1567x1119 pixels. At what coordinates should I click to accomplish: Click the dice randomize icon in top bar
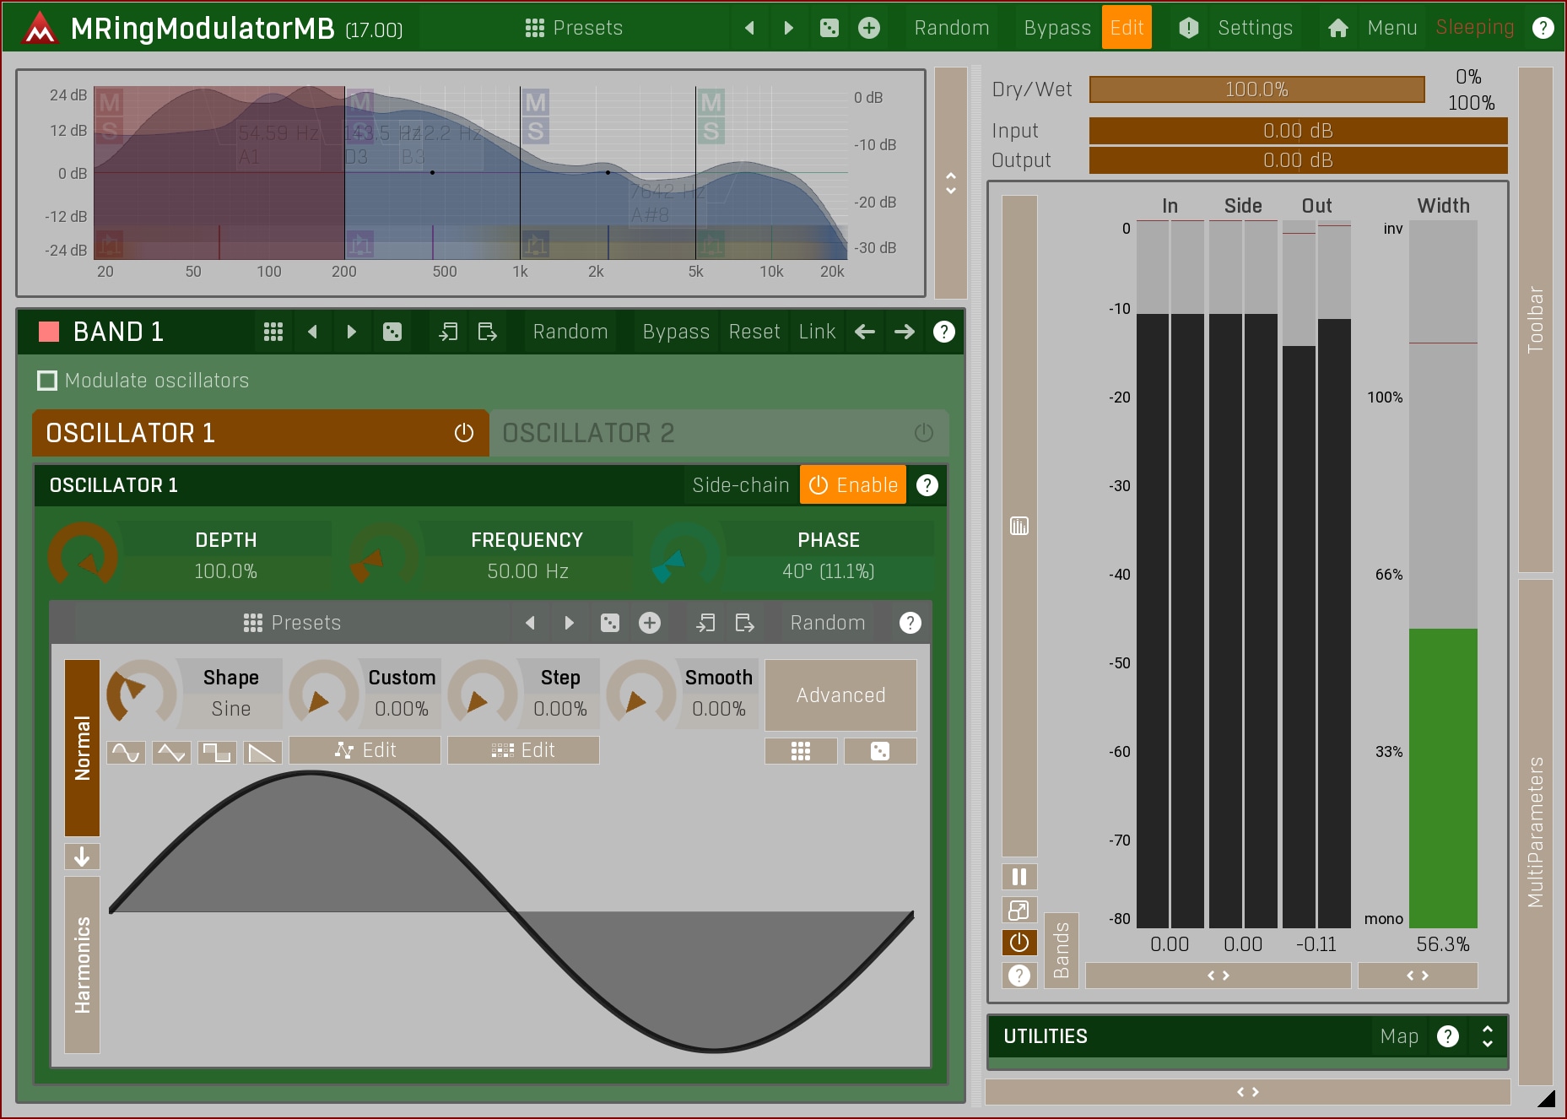pos(829,28)
